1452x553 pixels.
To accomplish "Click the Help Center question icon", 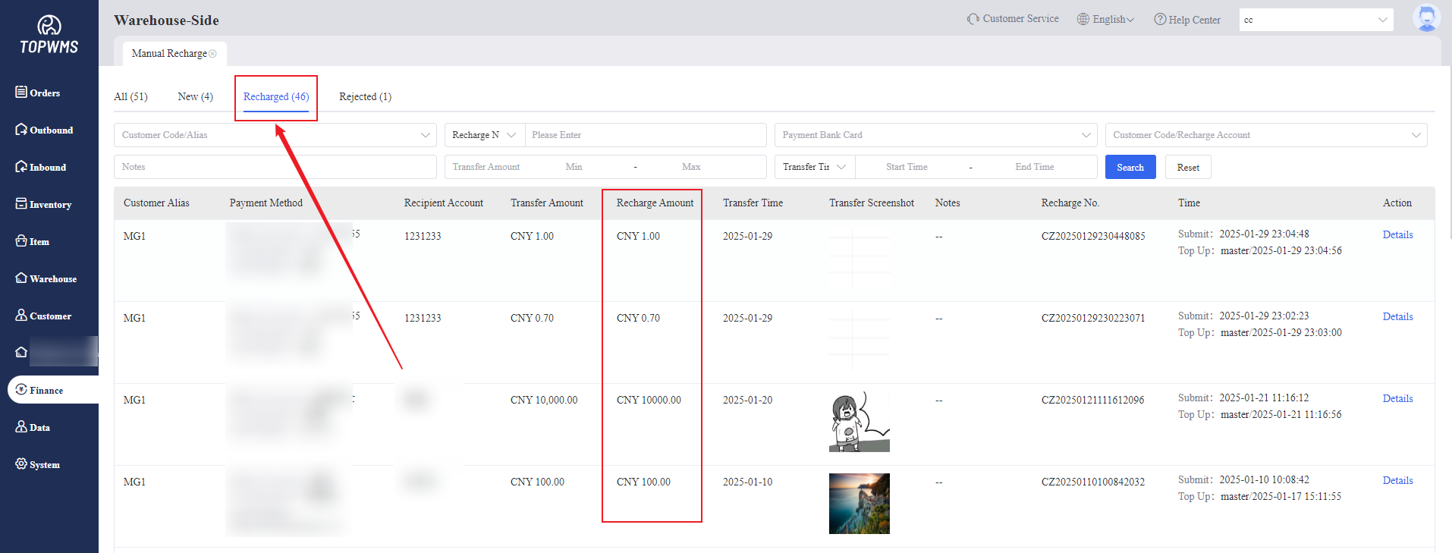I will click(1160, 20).
